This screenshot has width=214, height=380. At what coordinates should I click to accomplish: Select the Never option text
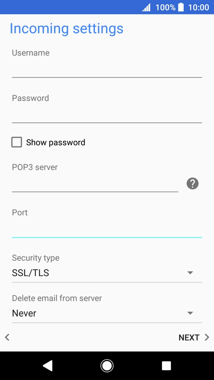point(24,313)
